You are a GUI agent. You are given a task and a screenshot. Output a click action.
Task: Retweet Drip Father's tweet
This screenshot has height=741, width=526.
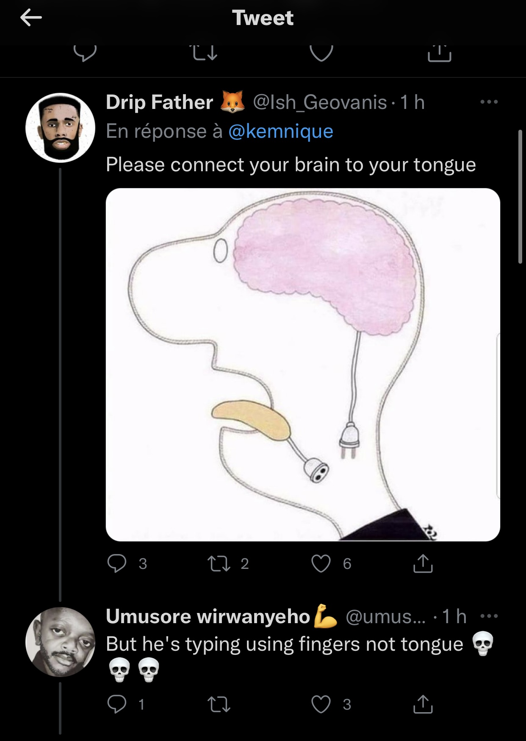219,563
